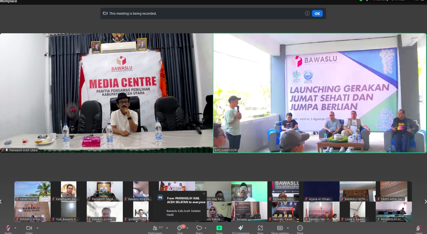The image size is (427, 234).
Task: Open the recording info icon
Action: pyautogui.click(x=307, y=13)
